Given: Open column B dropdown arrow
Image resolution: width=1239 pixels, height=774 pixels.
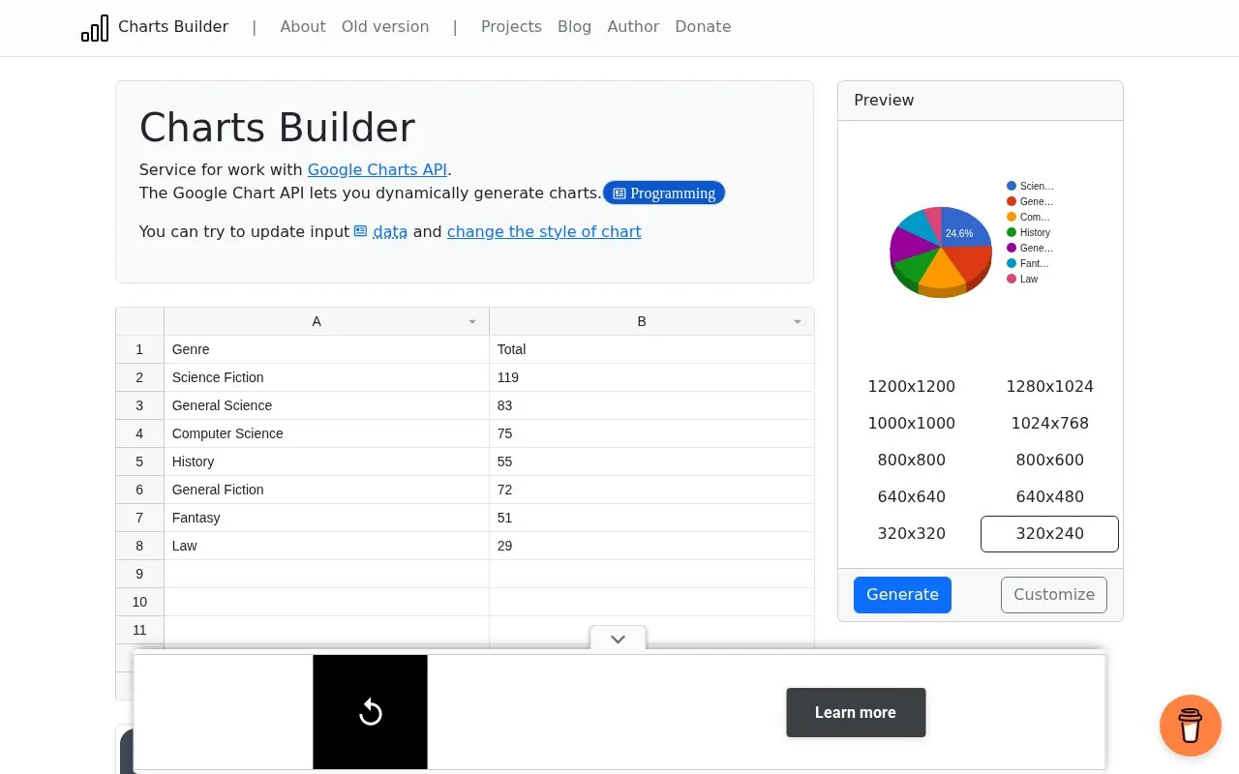Looking at the screenshot, I should click(798, 321).
